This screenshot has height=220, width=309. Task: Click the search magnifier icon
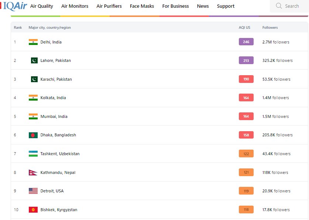coord(279,6)
